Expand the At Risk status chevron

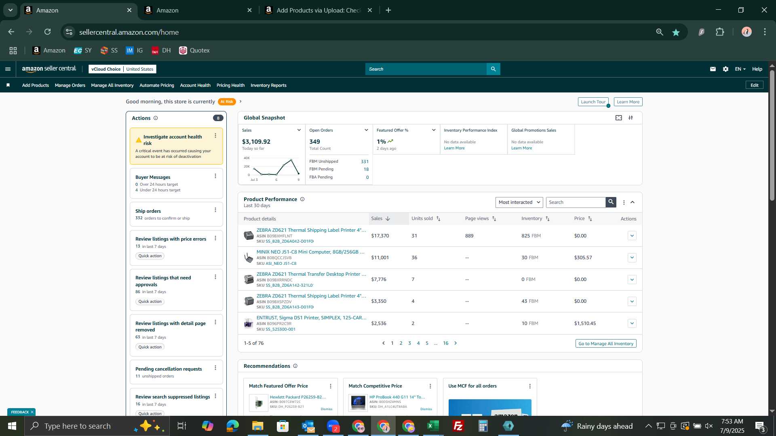[240, 101]
